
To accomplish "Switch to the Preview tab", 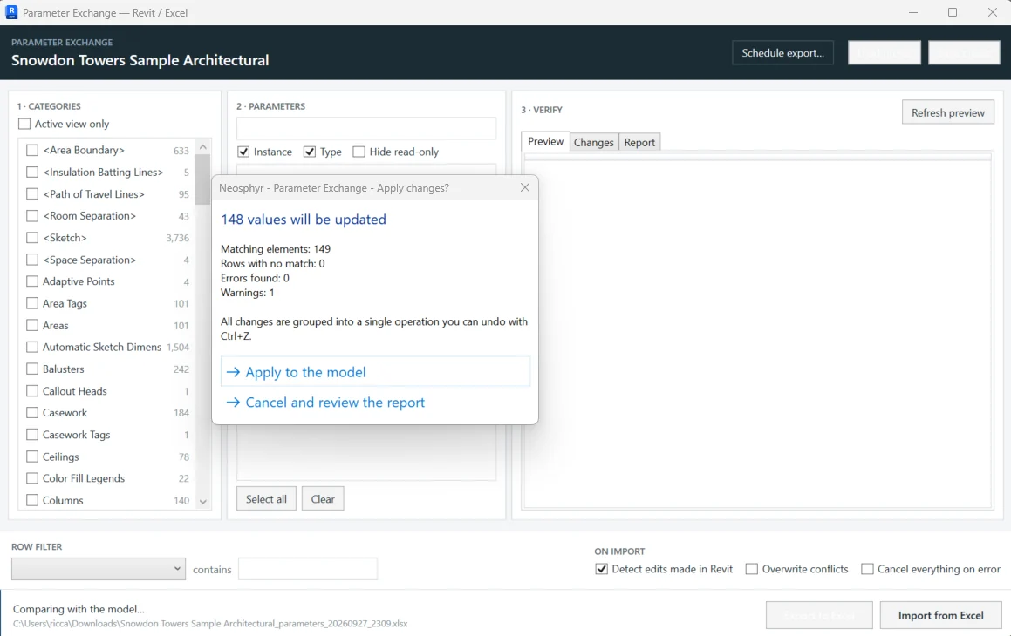I will point(545,142).
